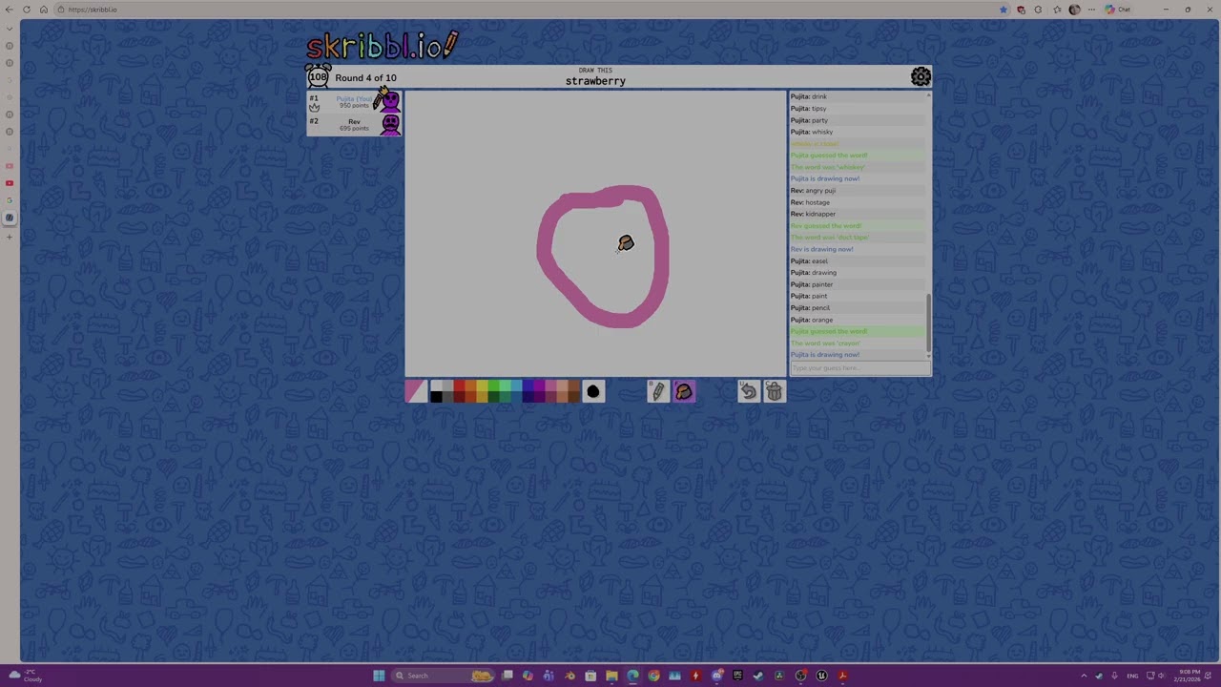Viewport: 1221px width, 687px height.
Task: Show hidden tray icons chevron
Action: 1084,676
